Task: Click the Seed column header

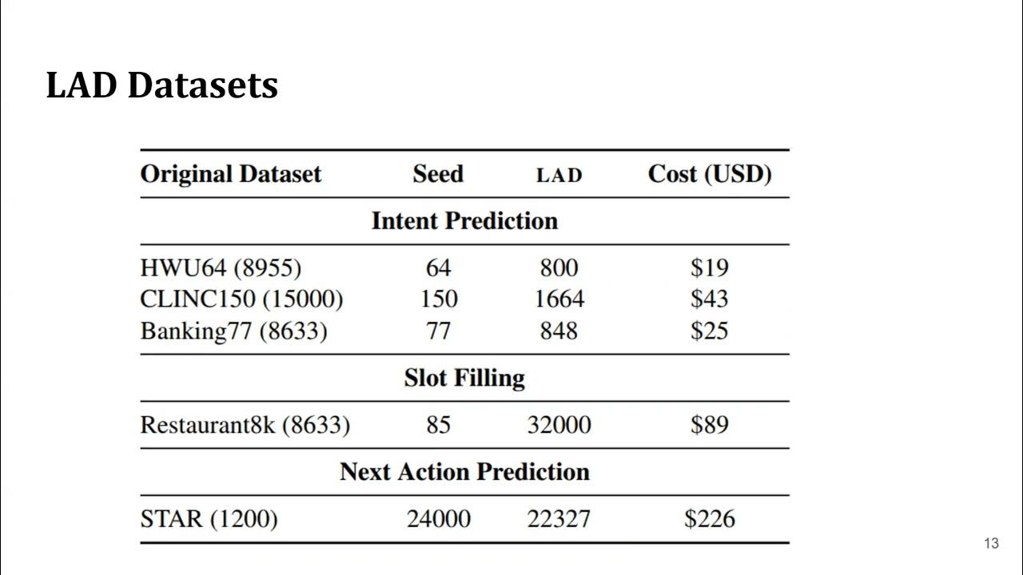Action: click(x=438, y=174)
